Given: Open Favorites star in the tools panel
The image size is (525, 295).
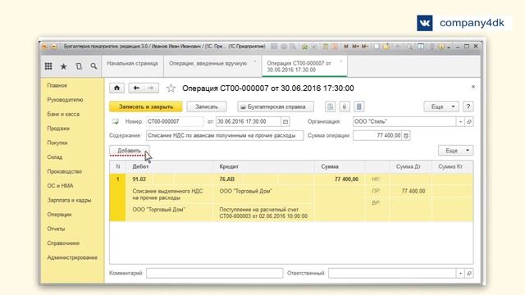Looking at the screenshot, I should point(63,66).
